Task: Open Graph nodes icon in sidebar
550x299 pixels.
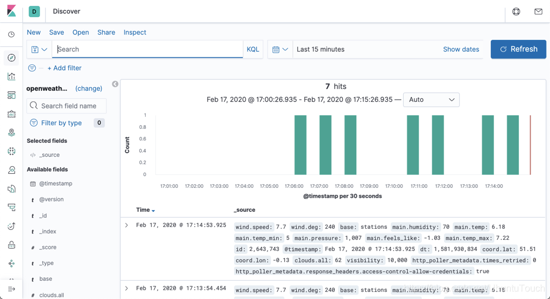Action: pos(12,263)
